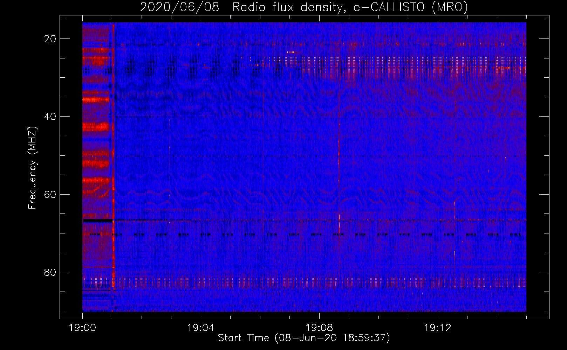Click the '19:00' time tick label
Image resolution: width=567 pixels, height=350 pixels.
(82, 328)
